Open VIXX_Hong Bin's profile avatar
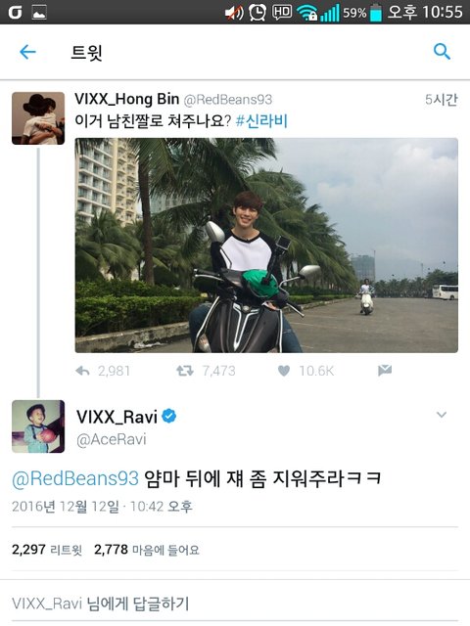470x626 pixels. (x=38, y=118)
